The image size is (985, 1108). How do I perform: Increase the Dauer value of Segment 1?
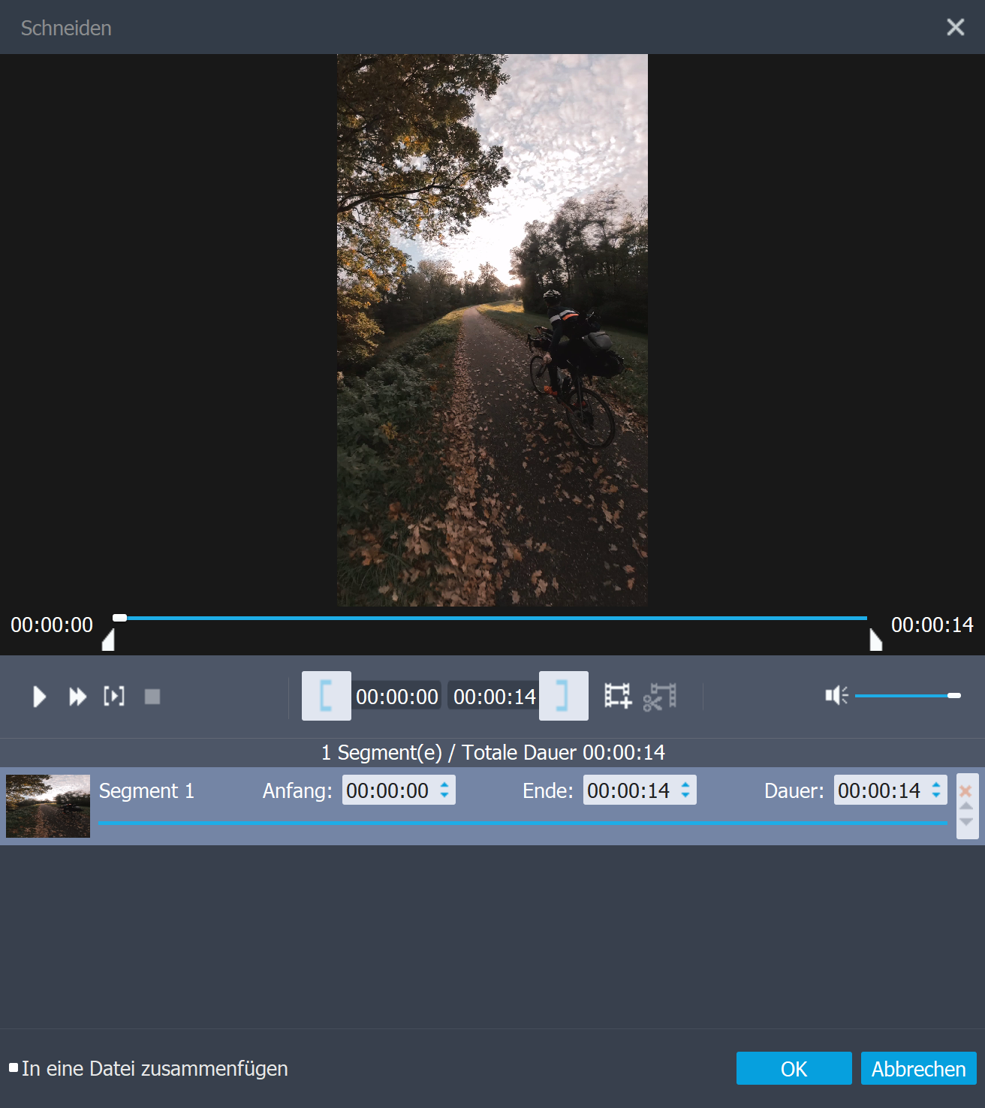click(x=935, y=784)
